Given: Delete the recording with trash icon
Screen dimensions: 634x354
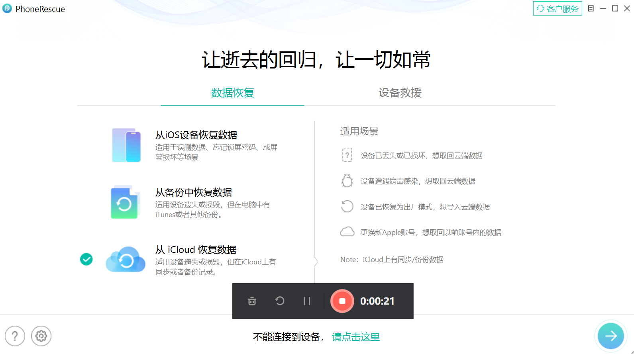Looking at the screenshot, I should coord(252,301).
